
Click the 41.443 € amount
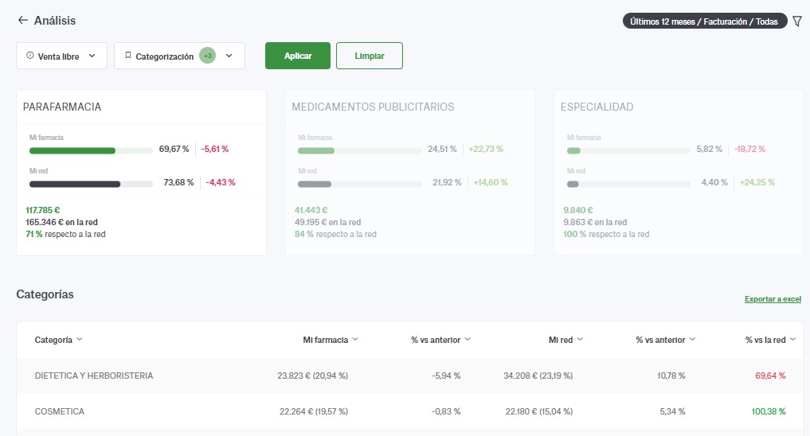311,210
